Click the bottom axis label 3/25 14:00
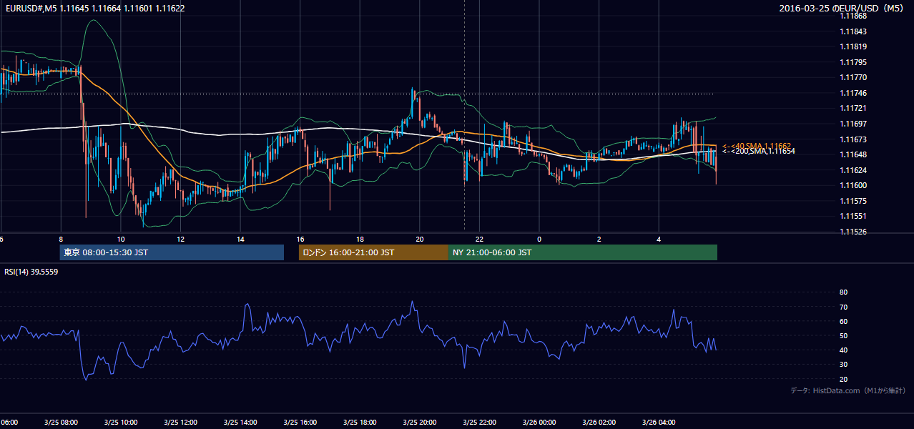This screenshot has width=914, height=429. [x=240, y=423]
